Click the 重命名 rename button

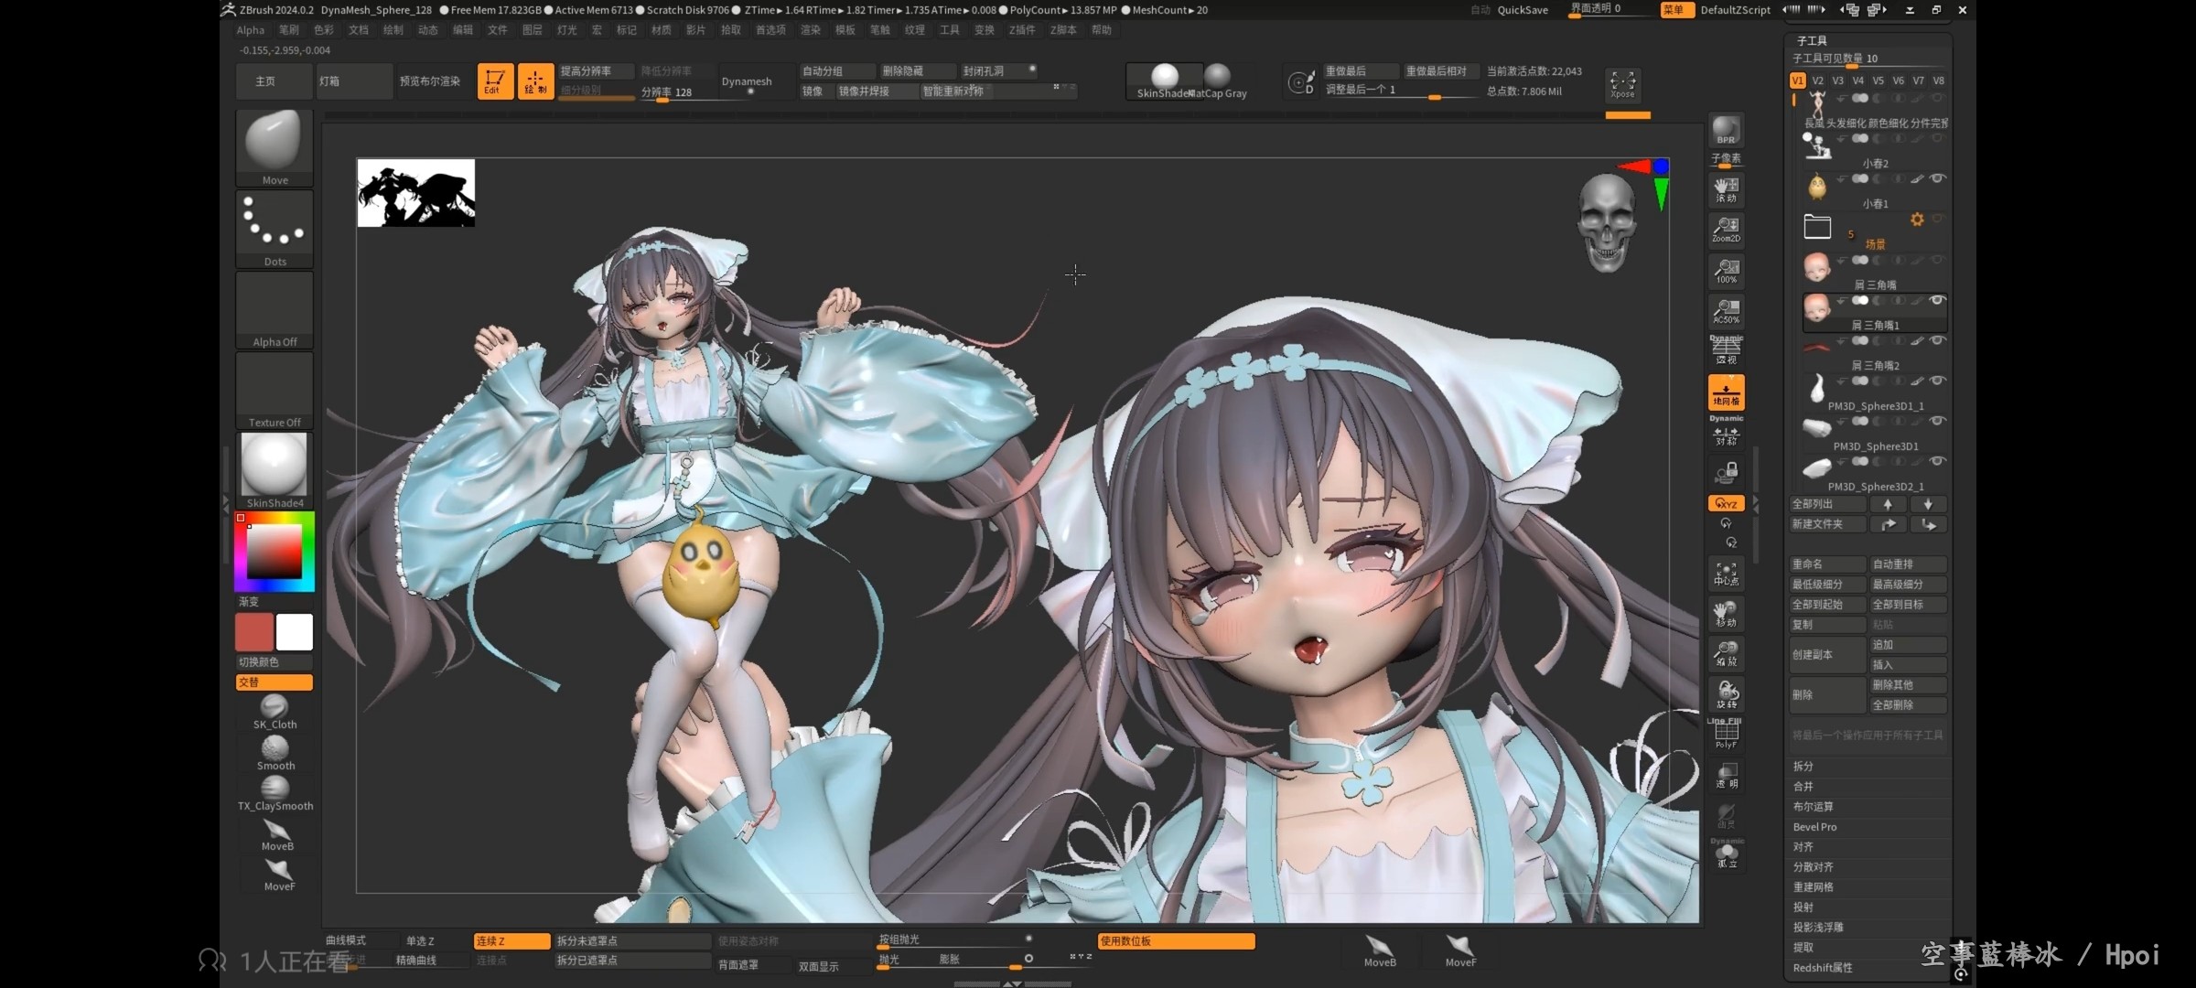1827,564
